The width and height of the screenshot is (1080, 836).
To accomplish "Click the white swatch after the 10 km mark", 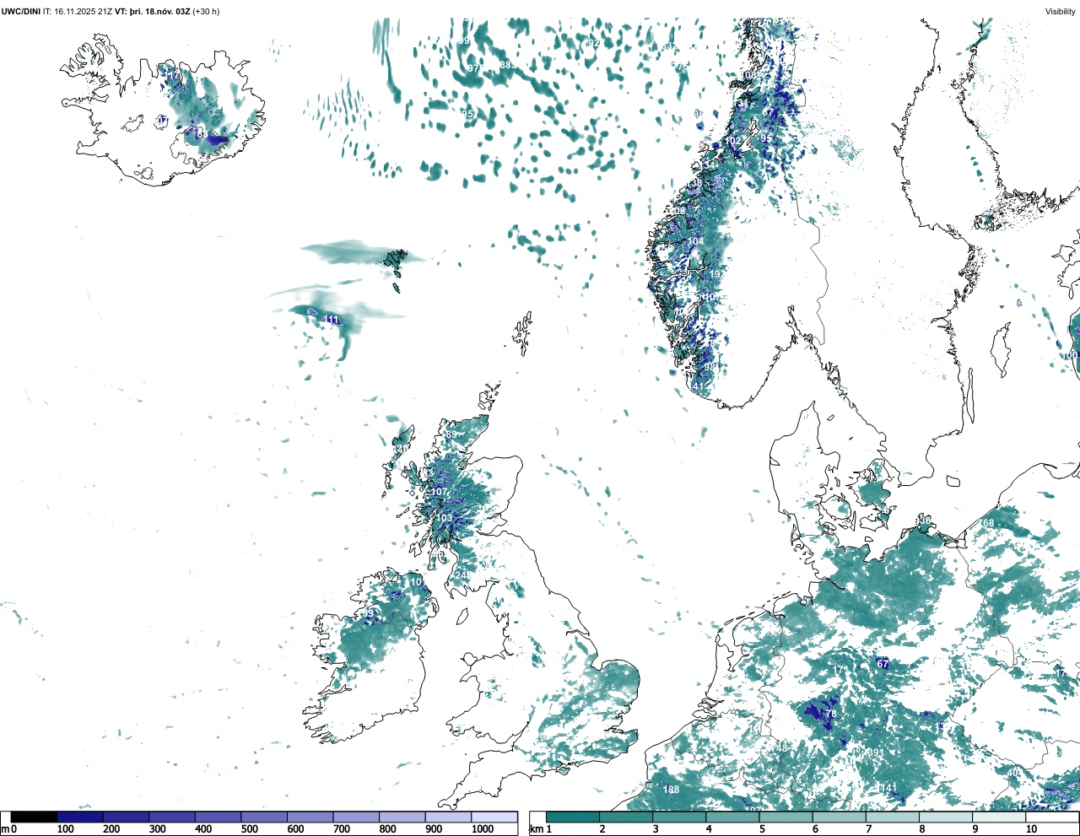I will coord(1052,817).
